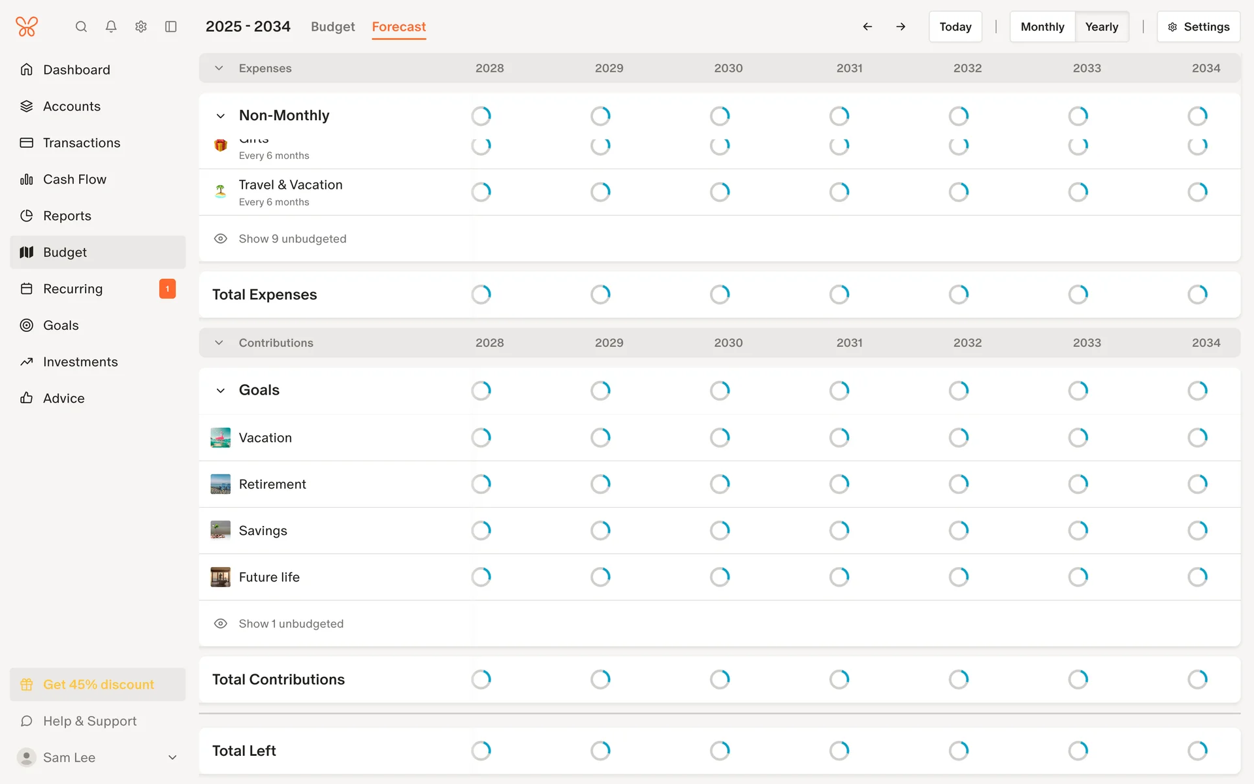Advance to next period with right arrow

(x=901, y=27)
